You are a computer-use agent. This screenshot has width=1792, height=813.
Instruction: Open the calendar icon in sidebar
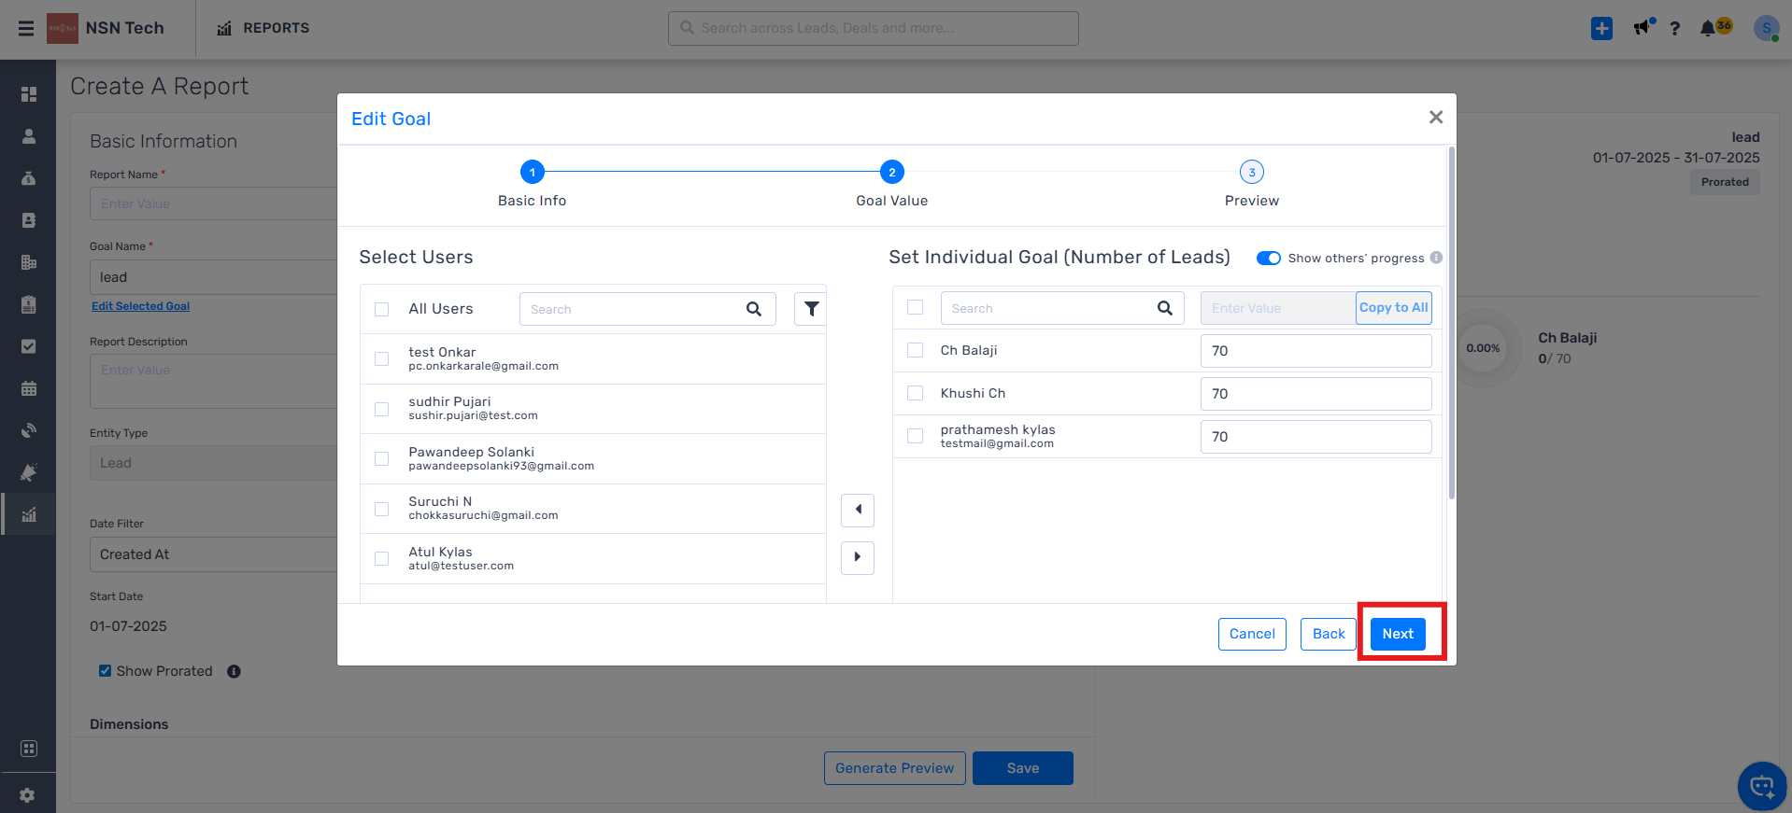[x=29, y=388]
